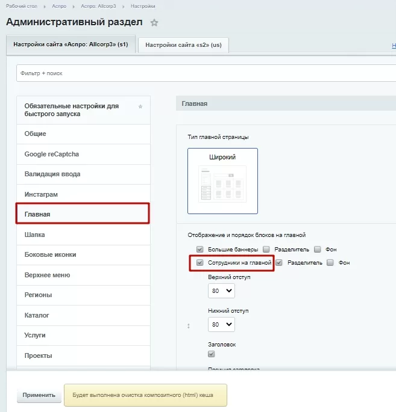Open Нижний отступ dropdown
The height and width of the screenshot is (412, 396).
[x=221, y=325]
